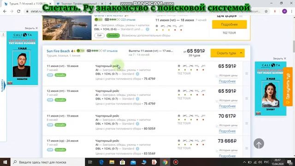295x166 pixels.
Task: Open Bandicam recorder from taskbar
Action: (x=176, y=162)
